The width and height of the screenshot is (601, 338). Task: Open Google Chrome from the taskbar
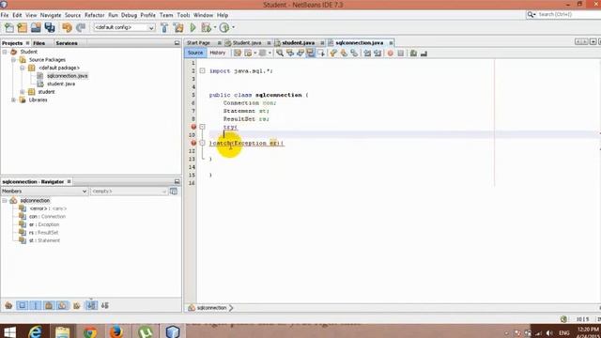pos(90,331)
